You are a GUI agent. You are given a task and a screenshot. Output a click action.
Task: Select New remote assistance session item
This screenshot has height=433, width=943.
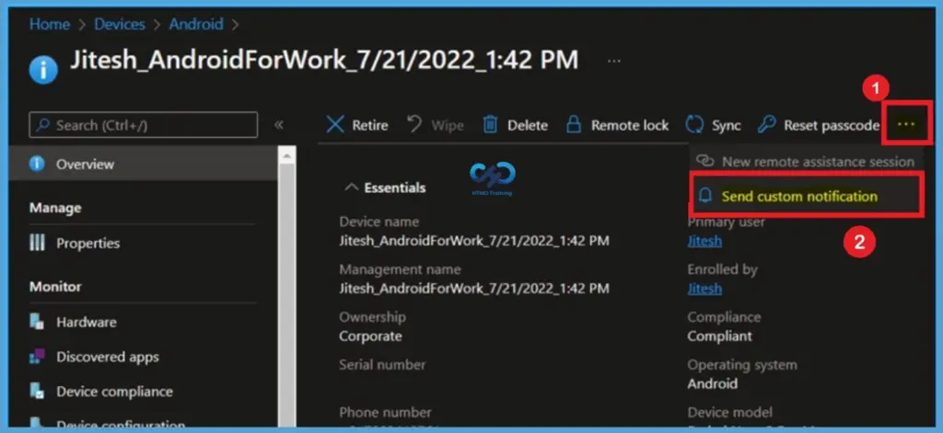click(x=806, y=161)
